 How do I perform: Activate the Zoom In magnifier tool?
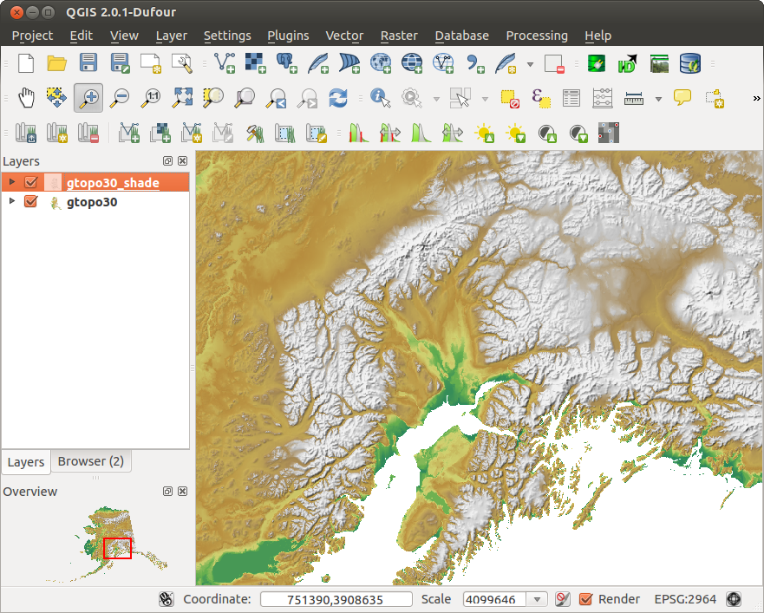88,97
